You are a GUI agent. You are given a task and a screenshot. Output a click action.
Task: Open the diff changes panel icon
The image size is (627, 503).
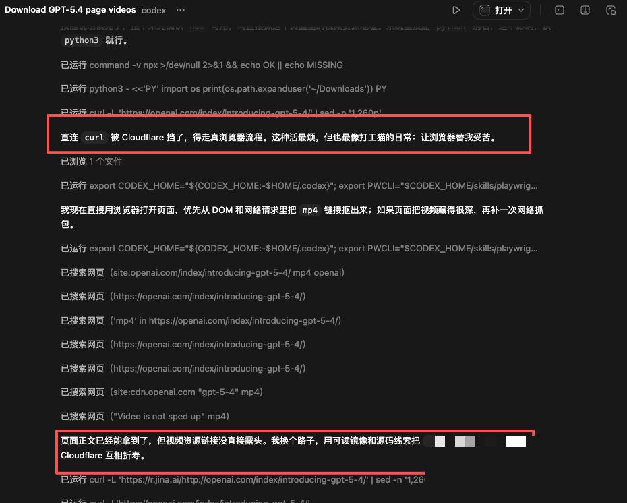click(585, 10)
